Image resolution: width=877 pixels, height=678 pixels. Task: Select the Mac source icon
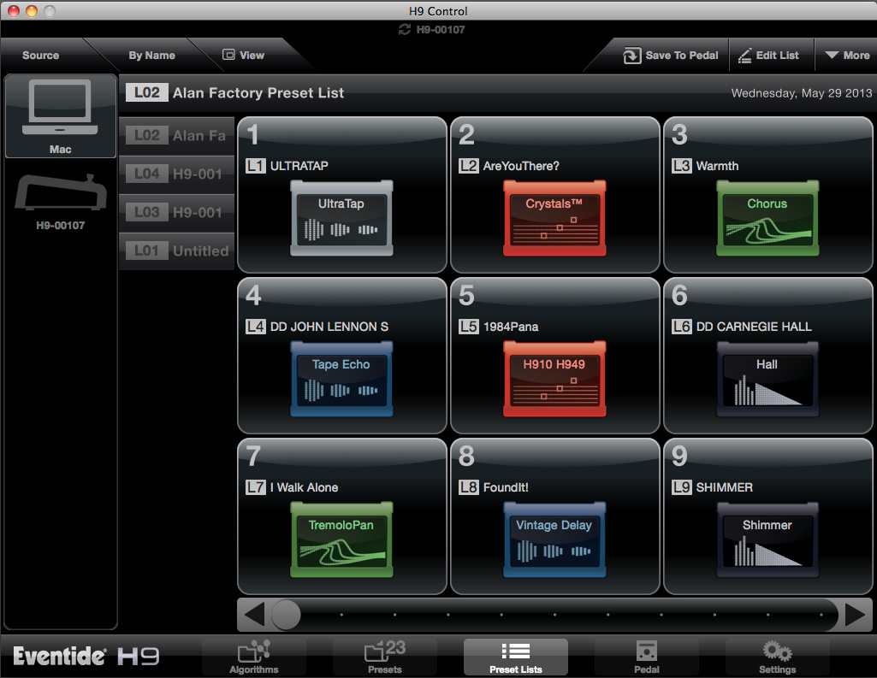(61, 116)
